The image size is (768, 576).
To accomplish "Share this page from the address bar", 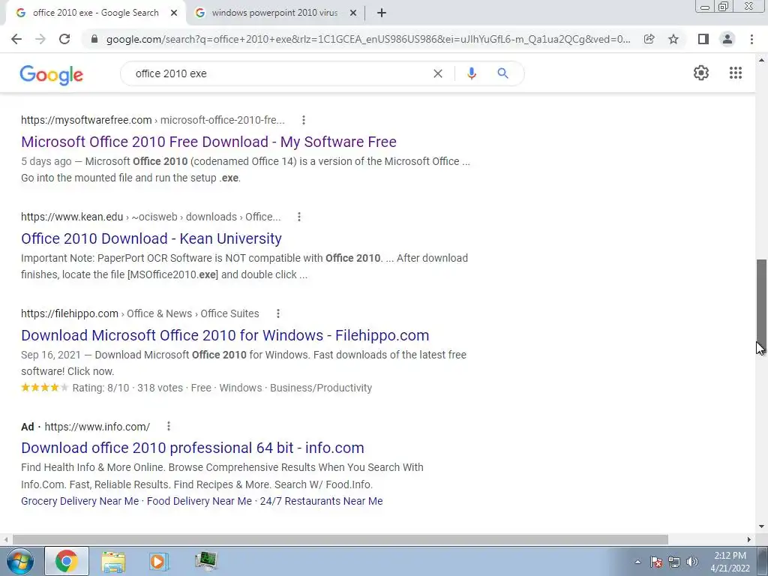I will coord(649,39).
